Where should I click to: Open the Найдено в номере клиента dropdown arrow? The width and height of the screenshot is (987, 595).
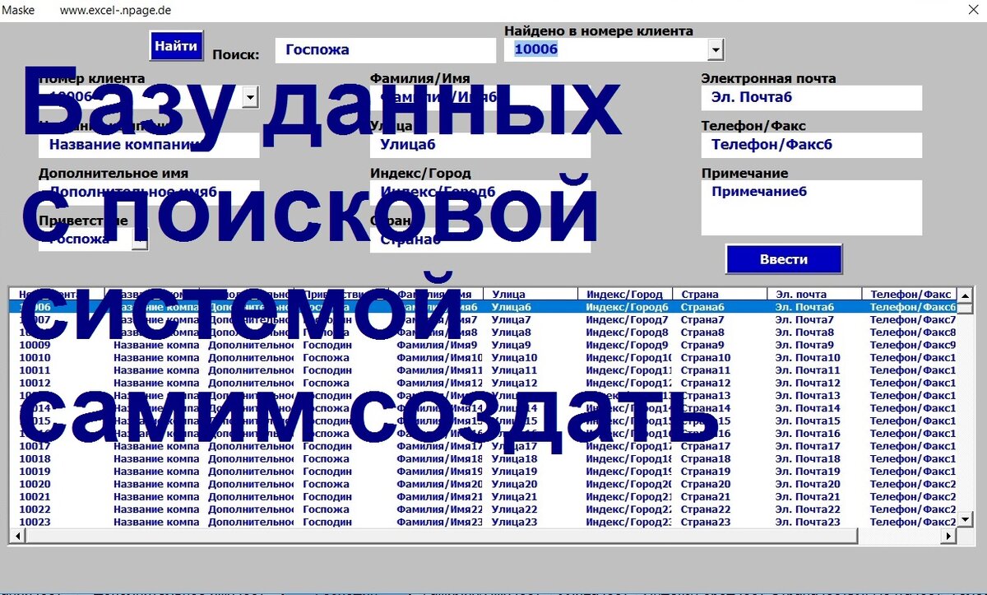pyautogui.click(x=716, y=50)
